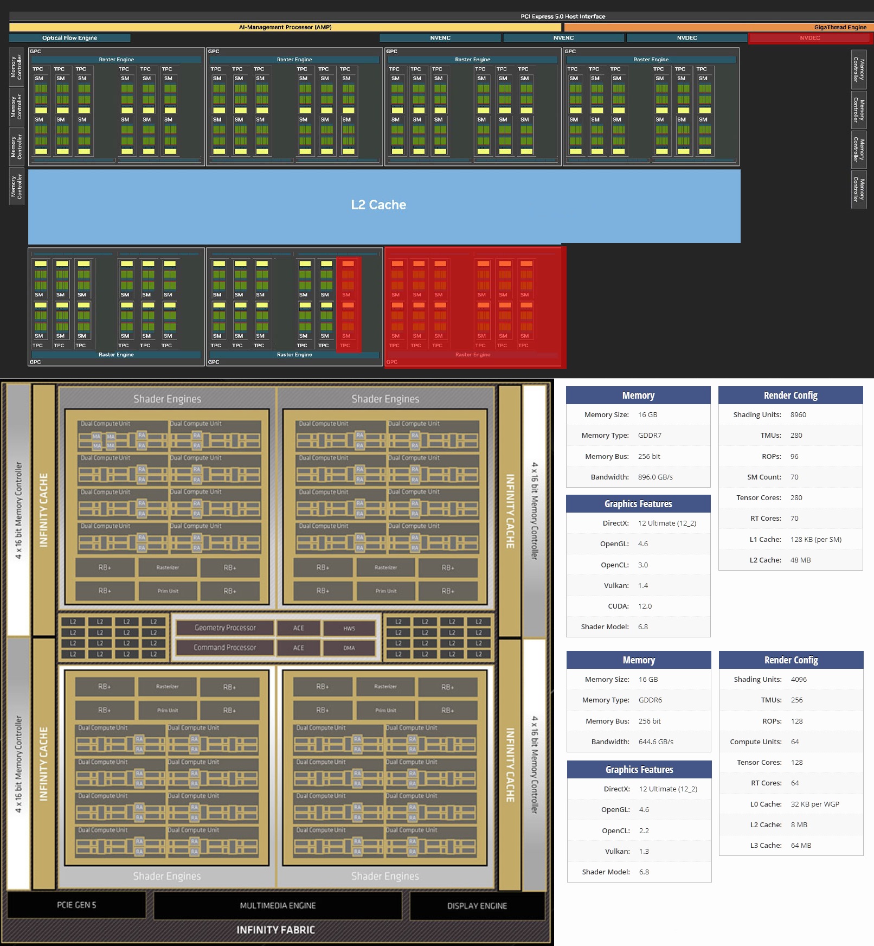Select the 128 KB (per SM) value
Image resolution: width=874 pixels, height=946 pixels.
coord(816,540)
